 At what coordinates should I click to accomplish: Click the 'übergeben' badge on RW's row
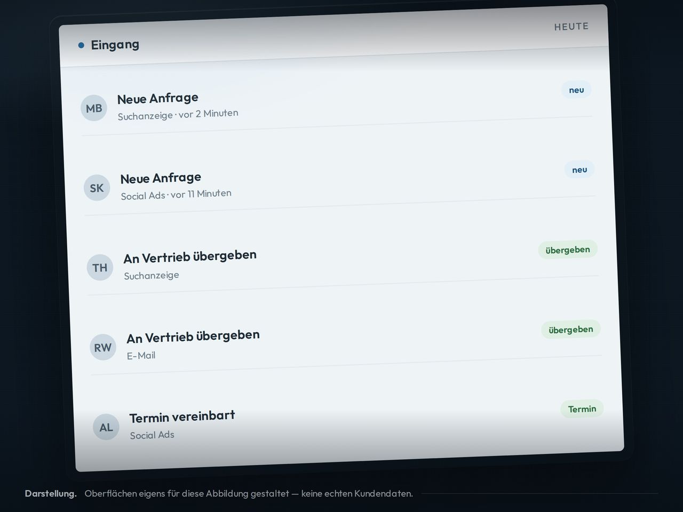[571, 330]
